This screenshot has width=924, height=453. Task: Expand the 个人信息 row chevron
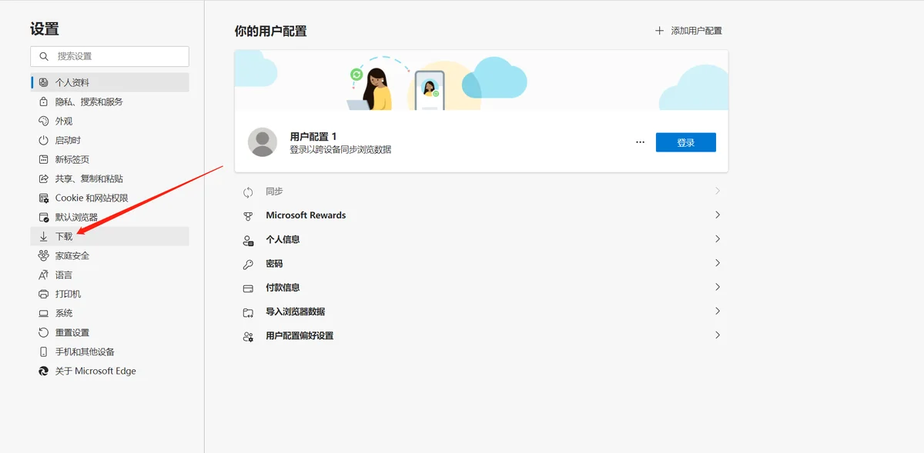click(717, 239)
